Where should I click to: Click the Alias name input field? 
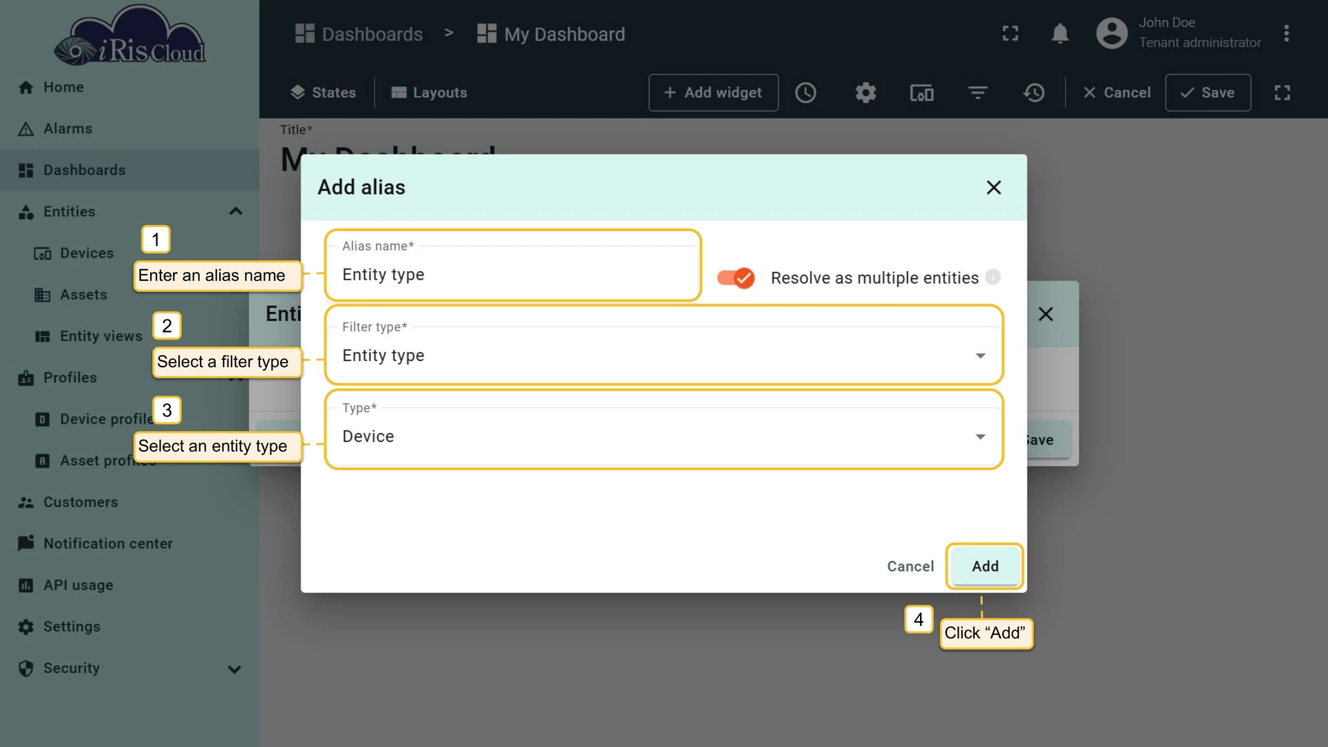pos(513,275)
